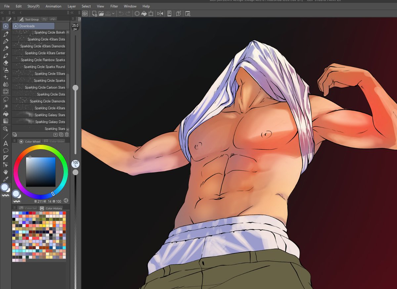This screenshot has width=397, height=289.
Task: Select the main color in the toolbar
Action: tap(5, 187)
